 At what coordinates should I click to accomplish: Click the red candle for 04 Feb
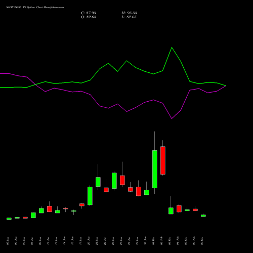click(179, 209)
